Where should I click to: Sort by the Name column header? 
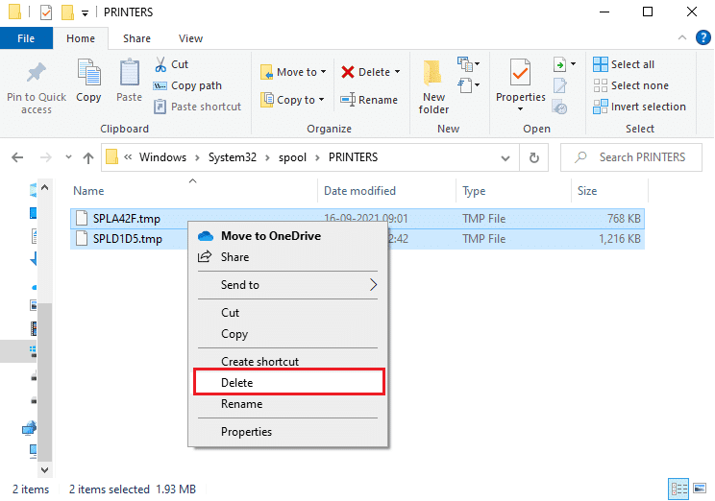[194, 191]
